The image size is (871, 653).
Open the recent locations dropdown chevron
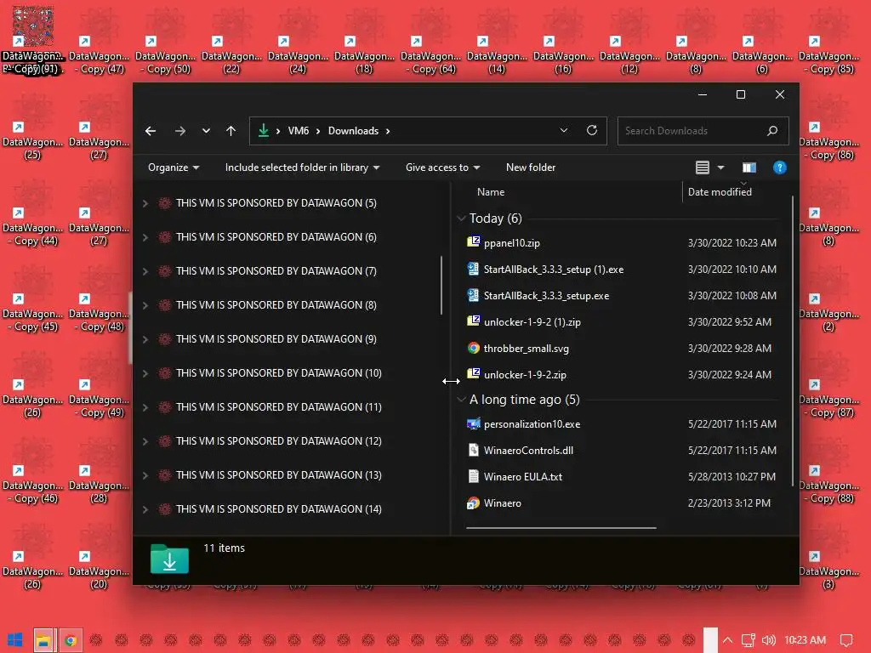[x=206, y=131]
